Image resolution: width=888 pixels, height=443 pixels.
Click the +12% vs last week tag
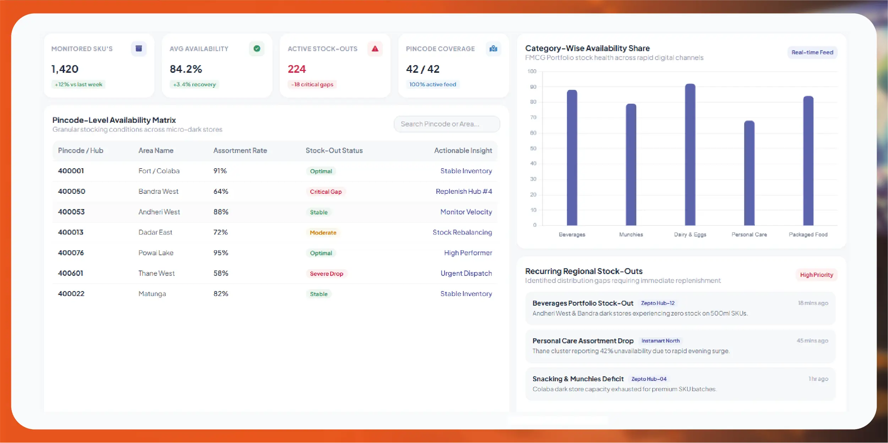point(78,84)
